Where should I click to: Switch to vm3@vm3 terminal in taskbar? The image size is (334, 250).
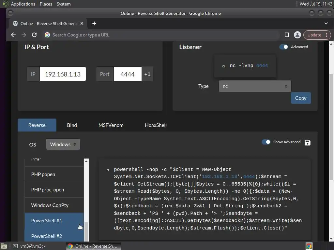[x=29, y=246]
